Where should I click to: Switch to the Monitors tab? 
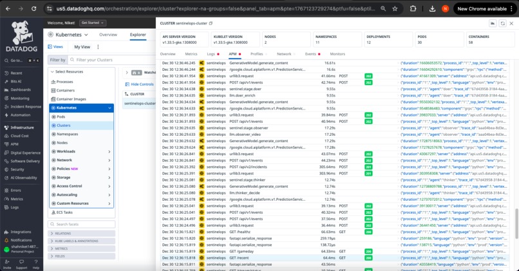click(337, 54)
